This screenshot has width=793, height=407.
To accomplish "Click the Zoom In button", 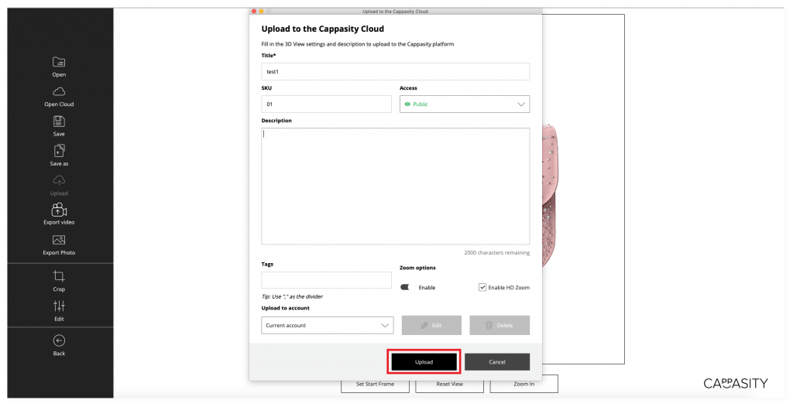I will tap(524, 385).
